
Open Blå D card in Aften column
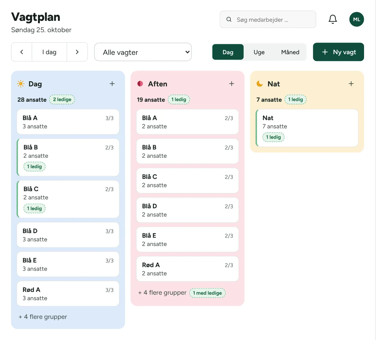(x=188, y=210)
